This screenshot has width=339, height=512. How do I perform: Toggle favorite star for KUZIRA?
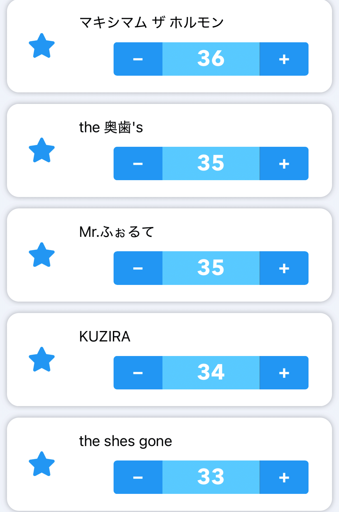tap(42, 359)
